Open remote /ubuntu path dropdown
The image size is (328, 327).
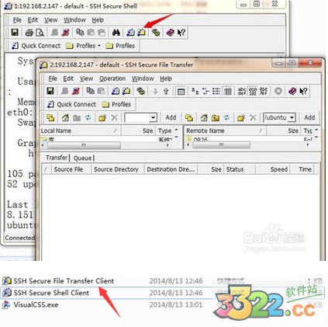tap(292, 118)
